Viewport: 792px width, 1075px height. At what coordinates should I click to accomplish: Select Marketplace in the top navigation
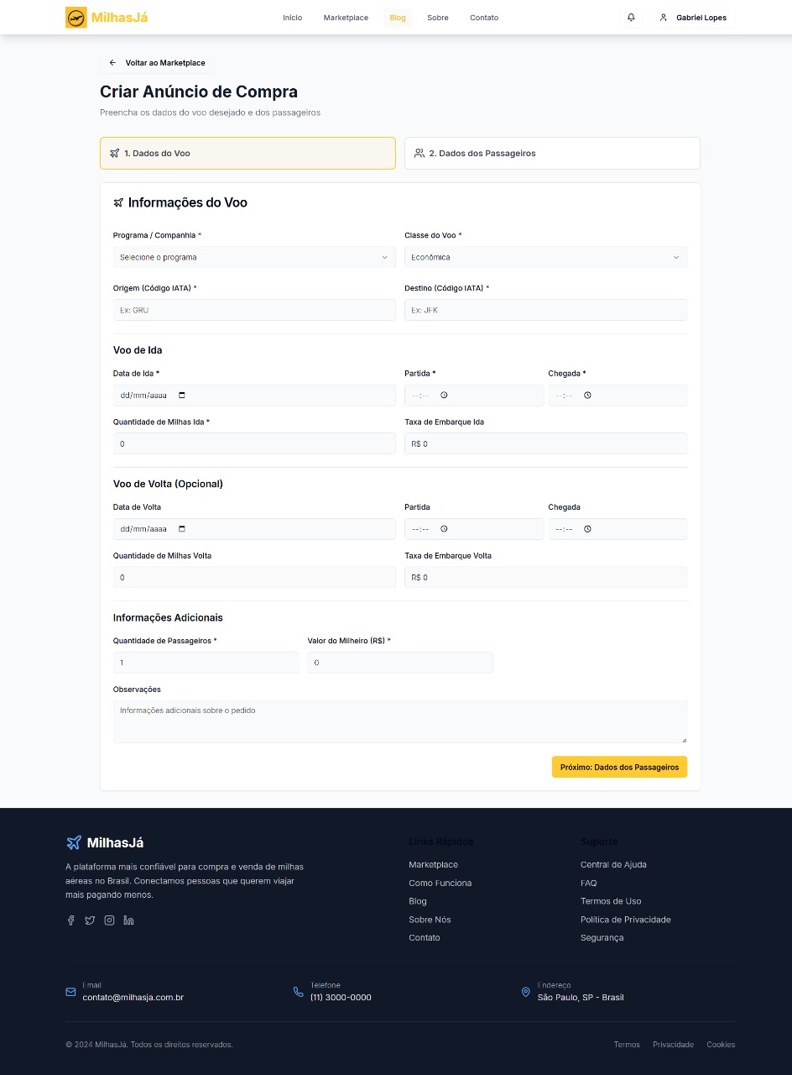point(346,18)
